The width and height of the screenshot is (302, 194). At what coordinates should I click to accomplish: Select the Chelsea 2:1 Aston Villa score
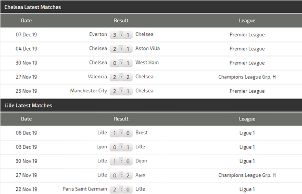click(121, 49)
